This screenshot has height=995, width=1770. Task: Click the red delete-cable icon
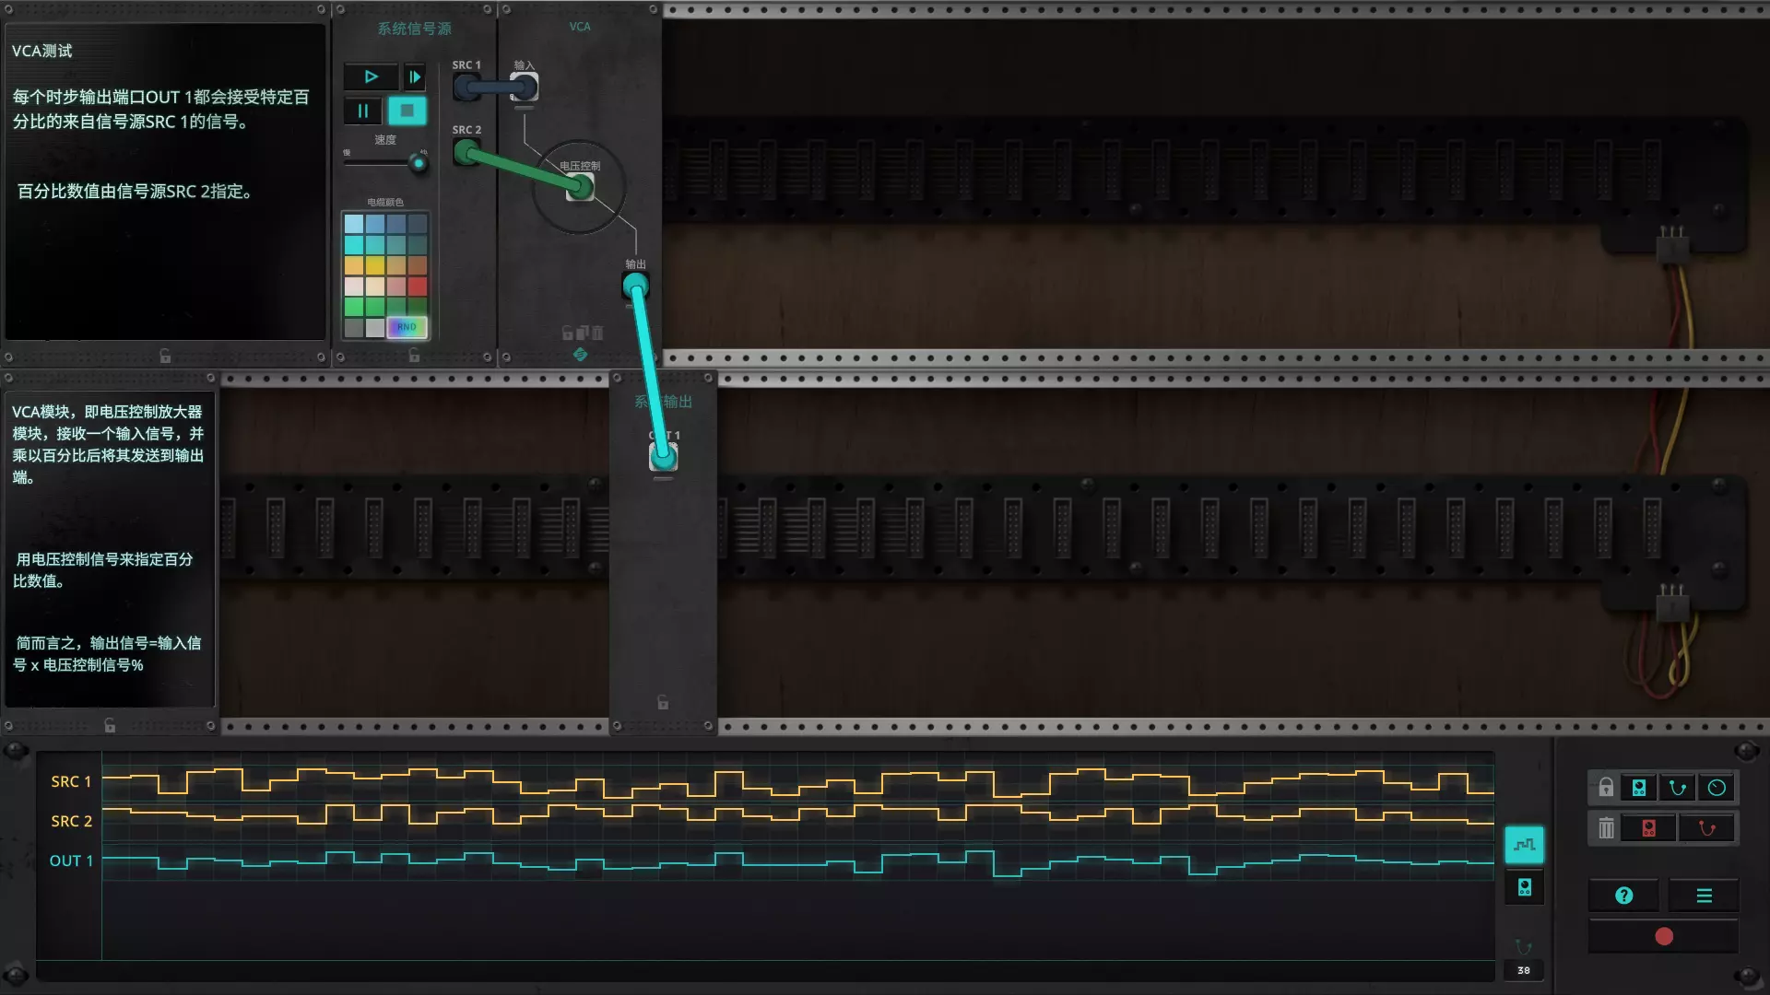(x=1706, y=828)
